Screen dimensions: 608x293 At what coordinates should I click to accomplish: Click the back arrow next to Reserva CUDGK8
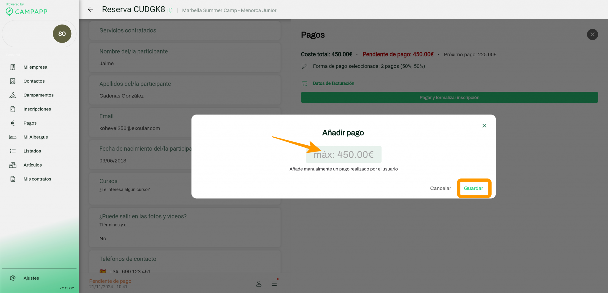click(x=90, y=9)
